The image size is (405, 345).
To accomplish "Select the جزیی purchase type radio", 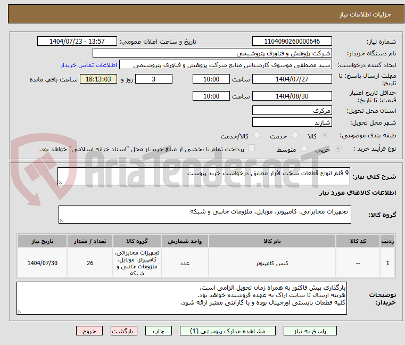I will (x=338, y=149).
